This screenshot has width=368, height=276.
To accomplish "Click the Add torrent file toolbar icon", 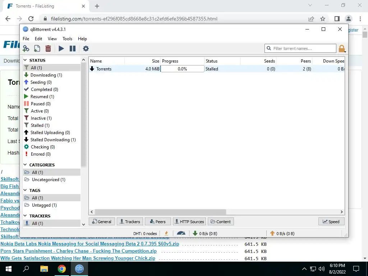I will [x=37, y=49].
